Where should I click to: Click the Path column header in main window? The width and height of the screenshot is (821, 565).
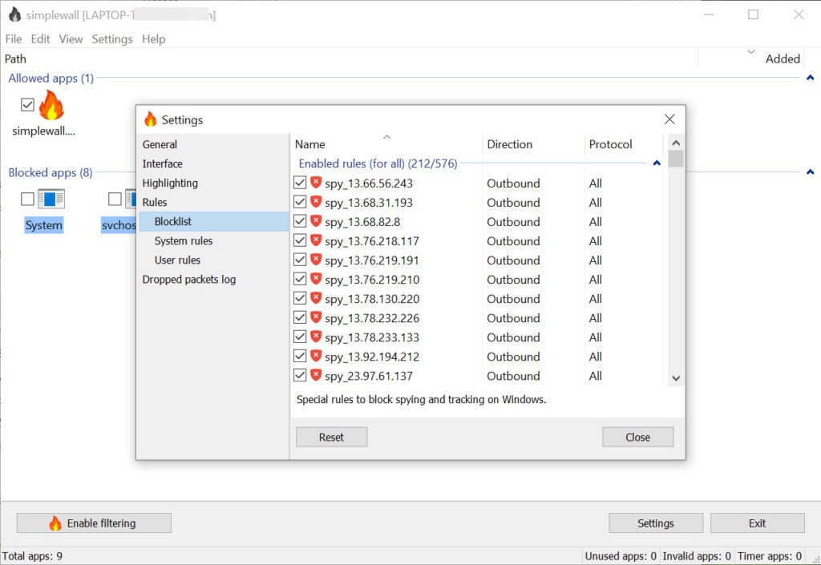15,59
